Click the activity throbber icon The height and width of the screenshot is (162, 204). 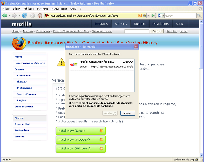tap(200, 9)
